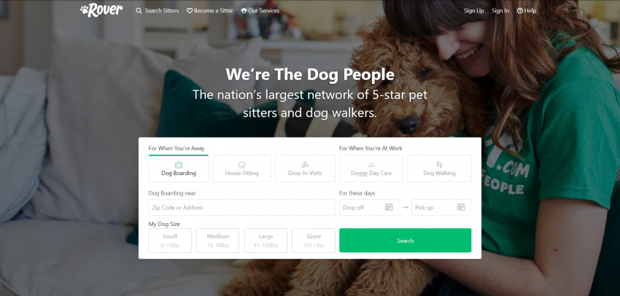This screenshot has width=620, height=296.
Task: Choose the Drop-In Visits service tab
Action: 305,168
